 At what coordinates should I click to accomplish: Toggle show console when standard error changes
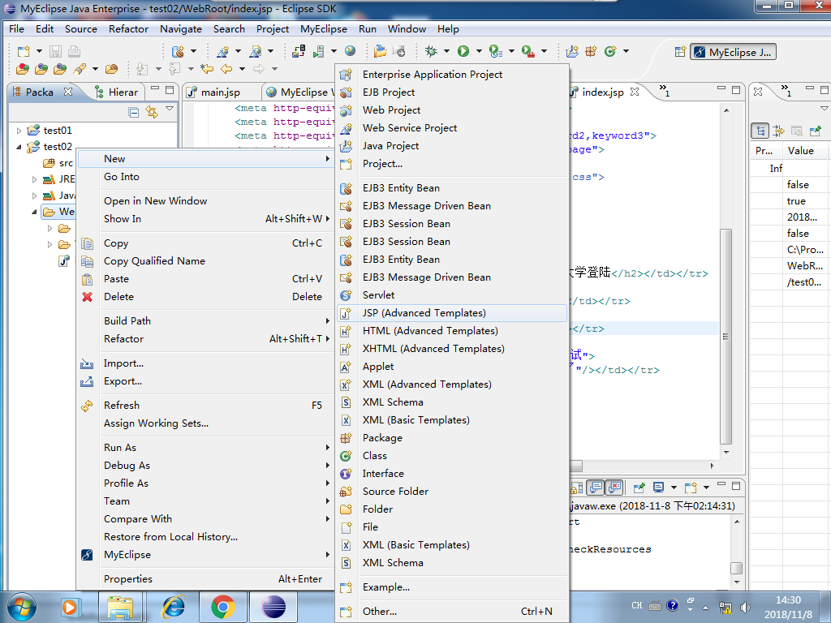614,487
